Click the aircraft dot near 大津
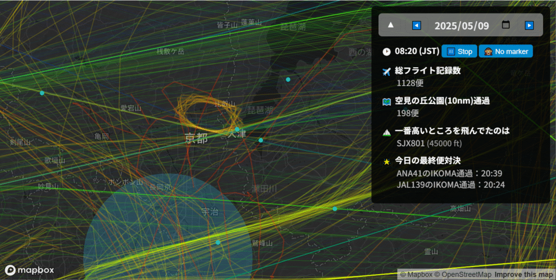 (x=237, y=129)
